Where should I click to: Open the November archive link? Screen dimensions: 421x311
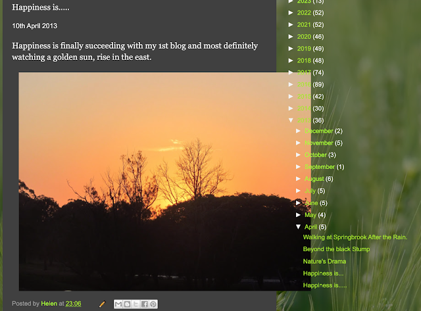click(318, 143)
